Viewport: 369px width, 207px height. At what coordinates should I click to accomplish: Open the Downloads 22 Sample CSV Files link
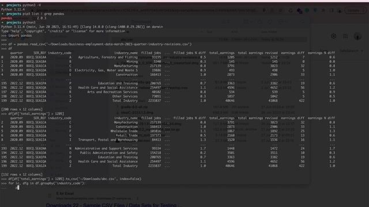pyautogui.click(x=114, y=205)
